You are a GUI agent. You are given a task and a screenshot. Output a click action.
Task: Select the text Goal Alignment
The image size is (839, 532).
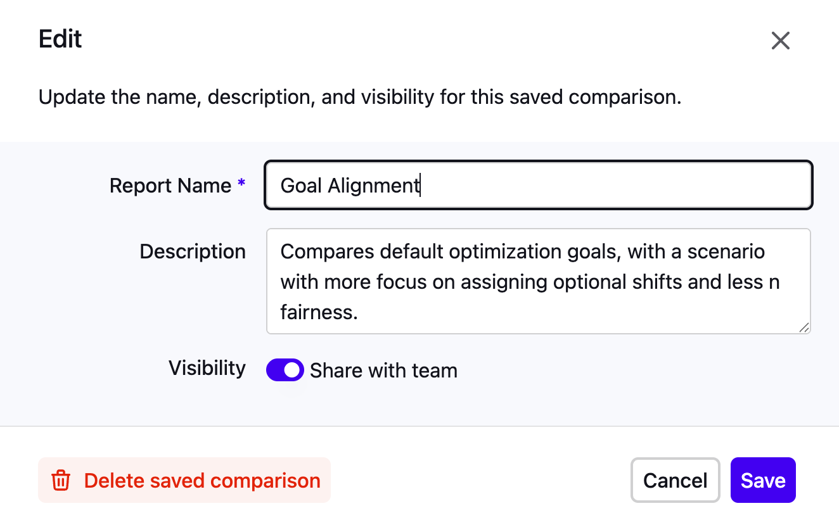coord(349,185)
